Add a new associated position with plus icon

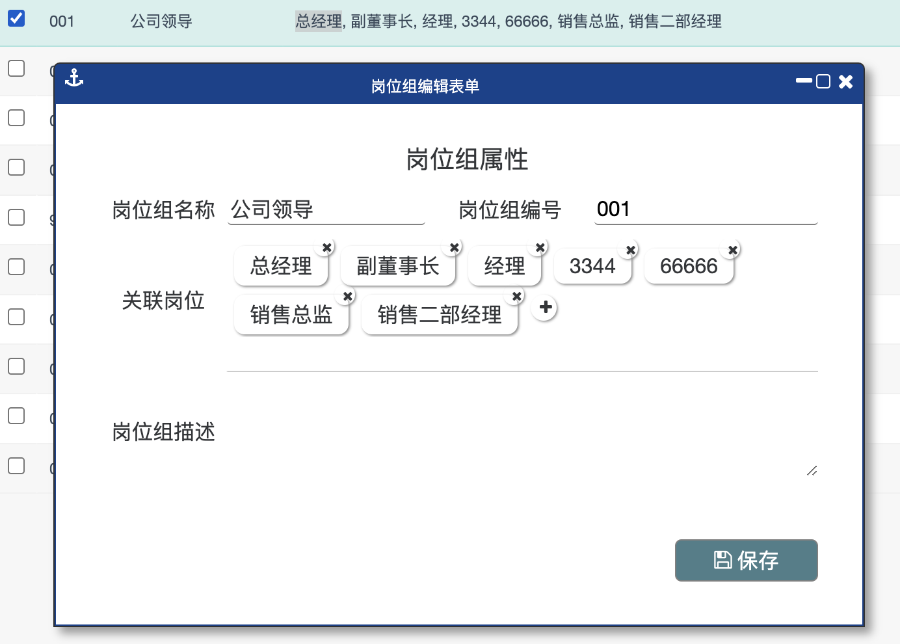click(x=546, y=307)
